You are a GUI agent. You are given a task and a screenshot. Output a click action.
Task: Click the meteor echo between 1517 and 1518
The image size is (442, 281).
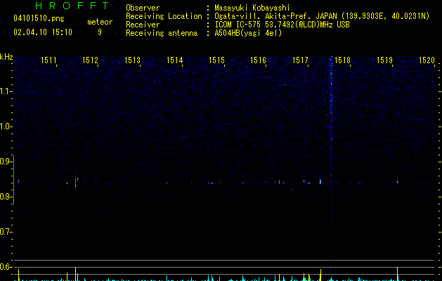(x=320, y=181)
